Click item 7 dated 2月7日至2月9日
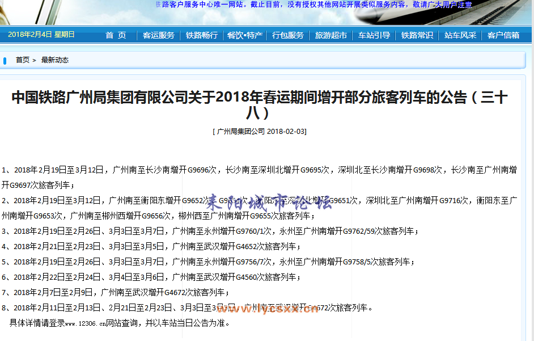The width and height of the screenshot is (534, 341). (x=116, y=293)
